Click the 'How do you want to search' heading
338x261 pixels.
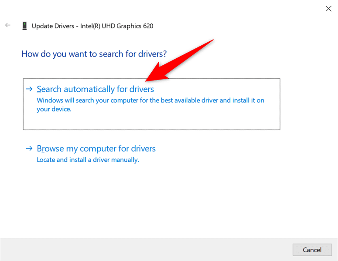(x=94, y=54)
